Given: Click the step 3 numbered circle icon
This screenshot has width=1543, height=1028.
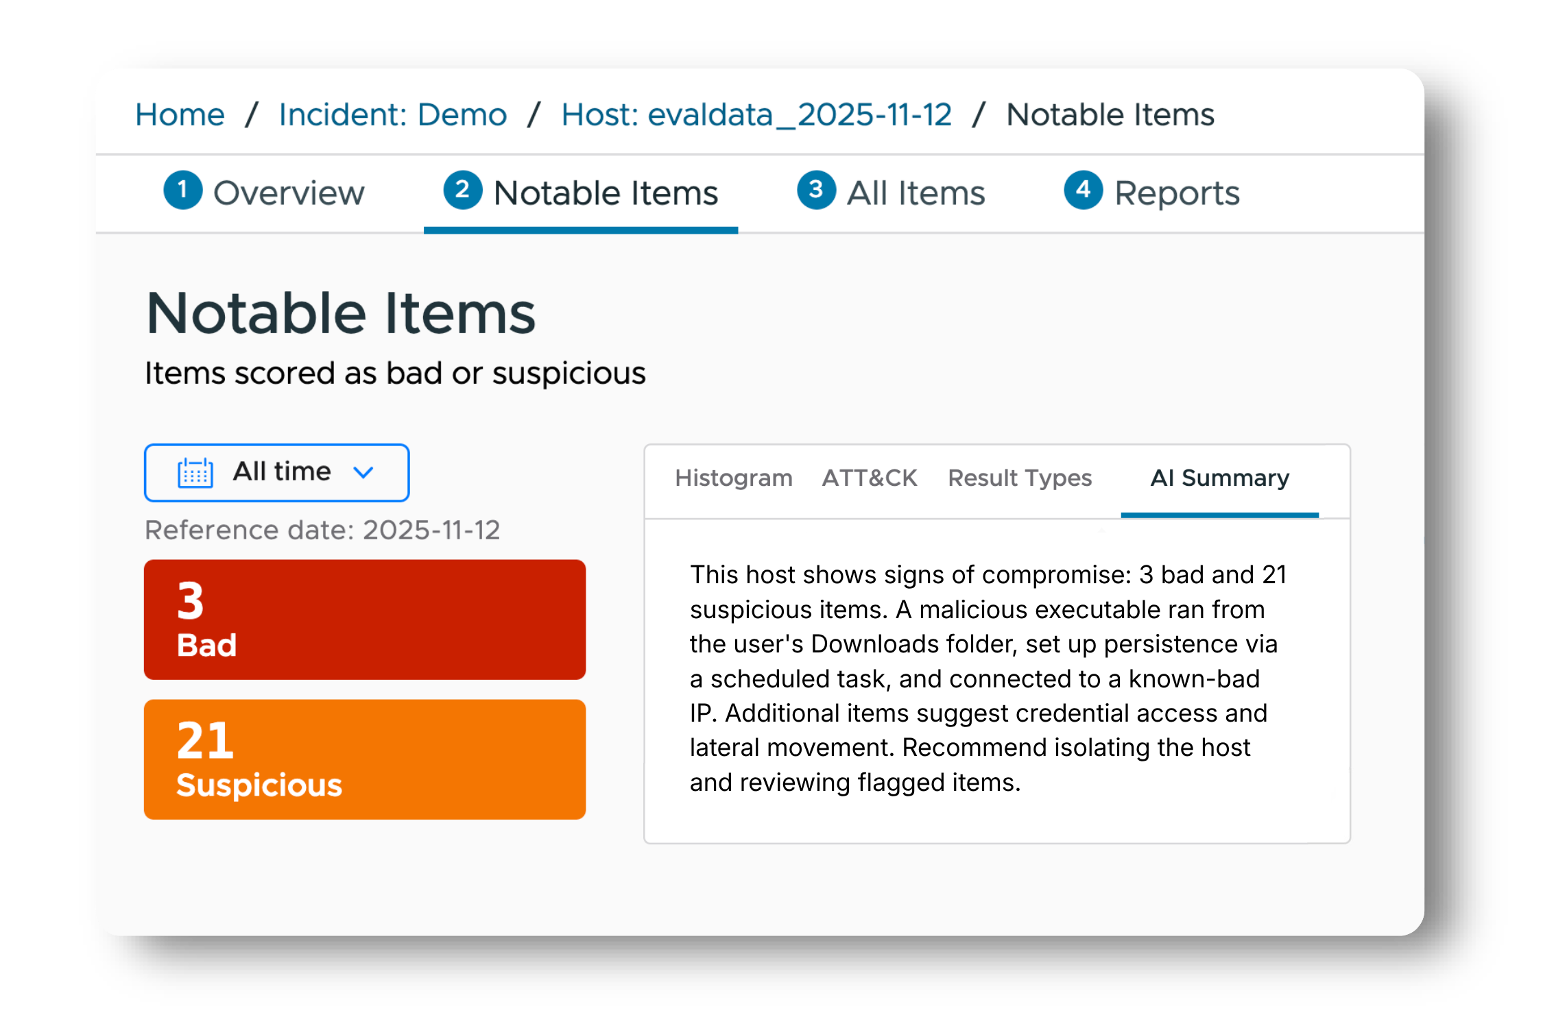Looking at the screenshot, I should pos(816,190).
